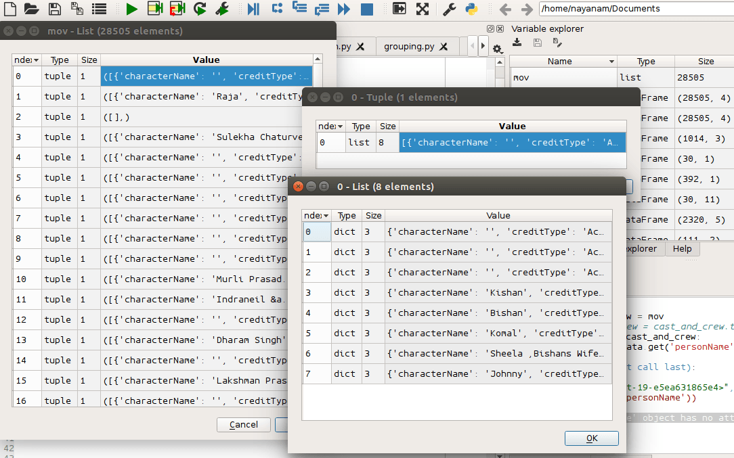734x458 pixels.
Task: Click the Import data icon in Variable explorer
Action: point(517,43)
